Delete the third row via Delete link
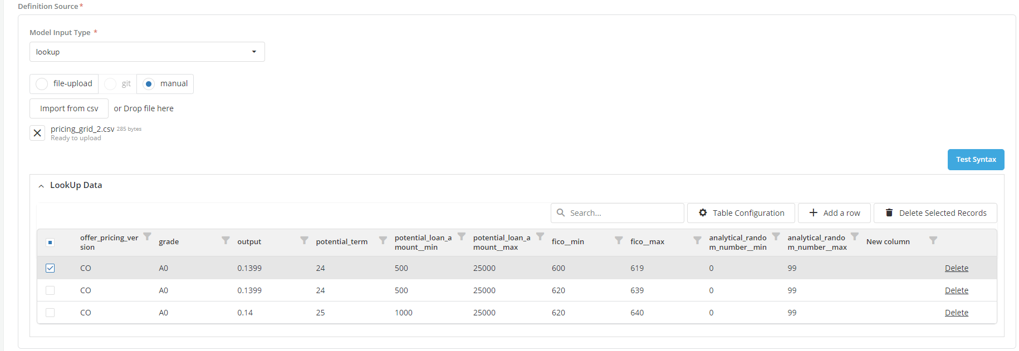Viewport: 1019px width, 351px height. tap(956, 313)
